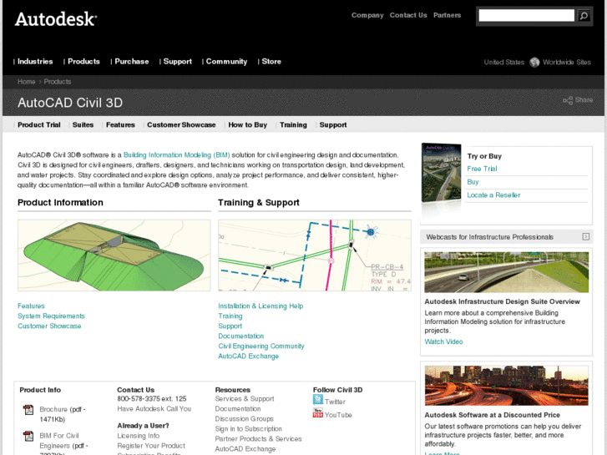Open the teal AutoCAD Exchange link
Image resolution: width=607 pixels, height=455 pixels.
point(248,356)
